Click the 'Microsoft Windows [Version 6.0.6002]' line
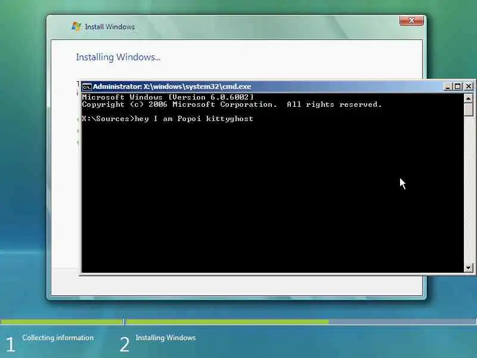The image size is (477, 358). (x=168, y=97)
